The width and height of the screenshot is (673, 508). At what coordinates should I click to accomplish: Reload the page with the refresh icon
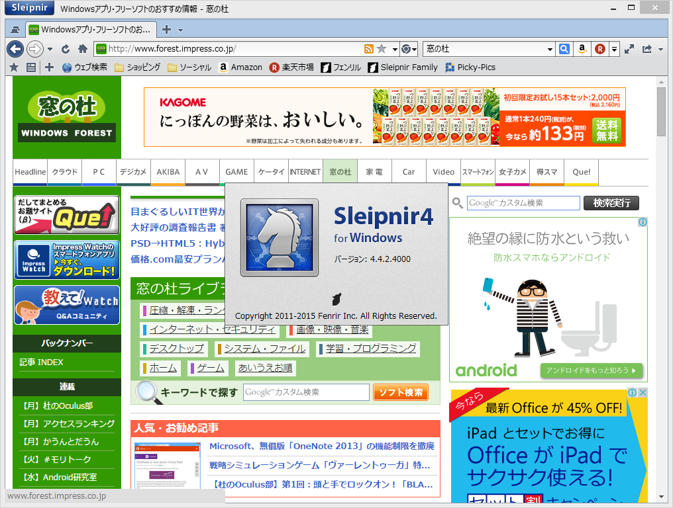[x=65, y=49]
